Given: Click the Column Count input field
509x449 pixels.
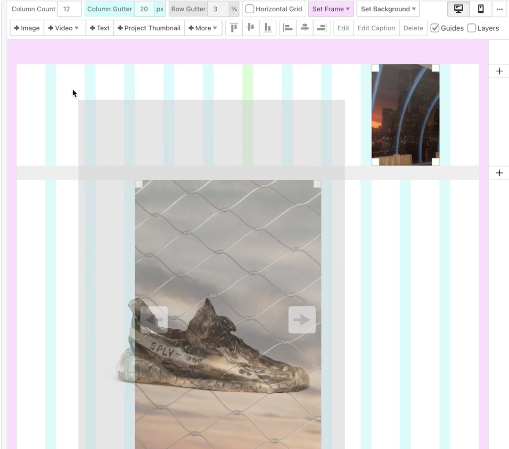Looking at the screenshot, I should click(x=69, y=9).
